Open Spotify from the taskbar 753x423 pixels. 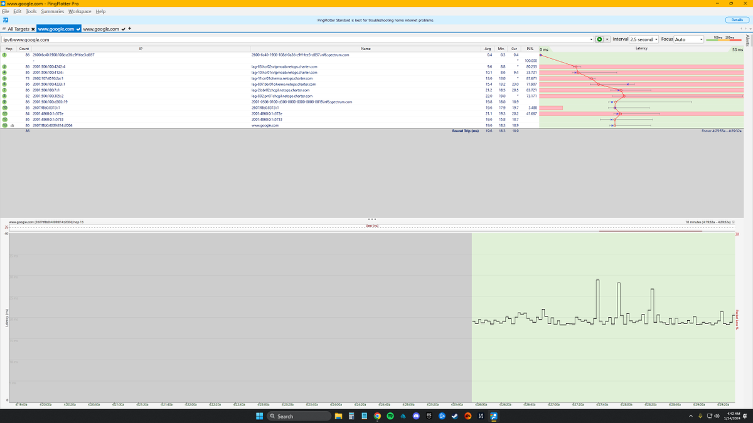[x=390, y=416]
